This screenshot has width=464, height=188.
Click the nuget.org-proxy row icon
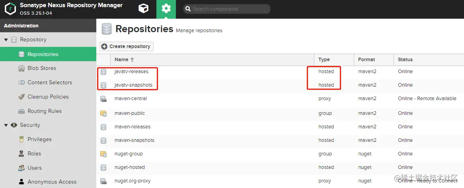tap(103, 181)
